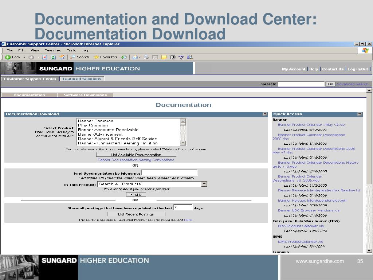The image size is (373, 280).
Task: Select the Software Downloads tab
Action: coord(85,95)
